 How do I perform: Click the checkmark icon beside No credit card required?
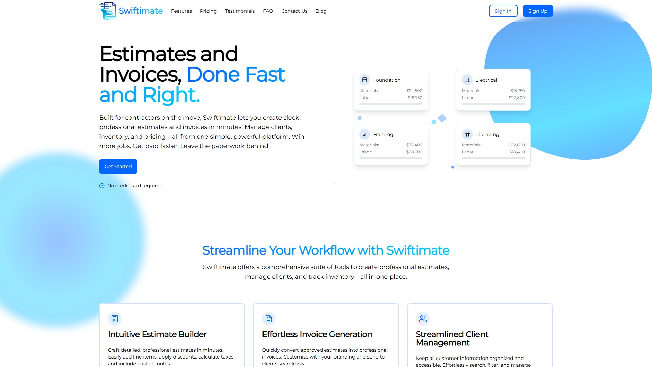(x=102, y=186)
